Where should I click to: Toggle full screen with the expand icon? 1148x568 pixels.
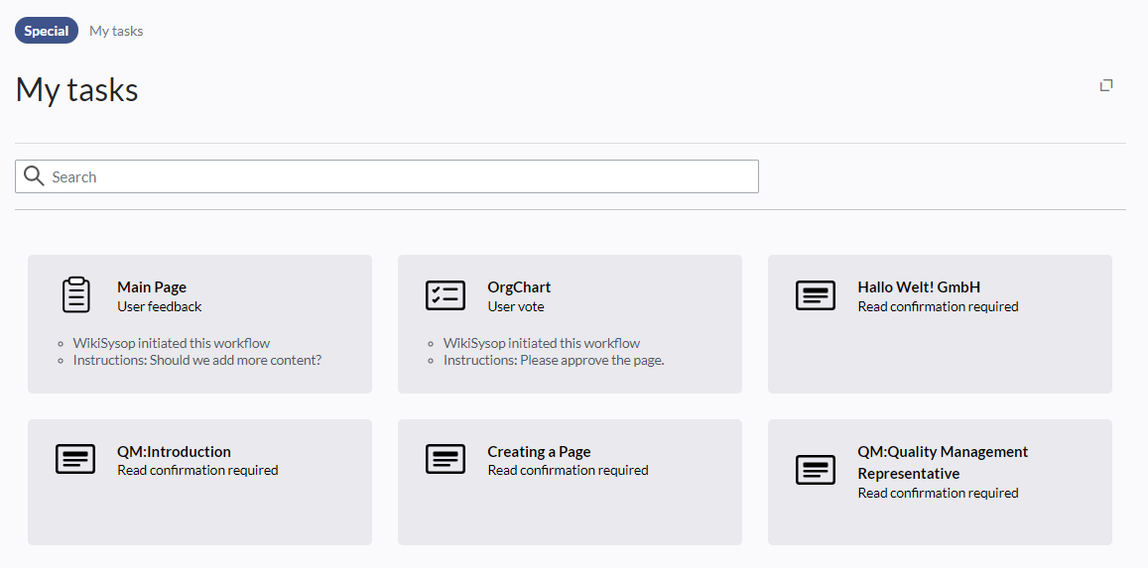(x=1106, y=85)
